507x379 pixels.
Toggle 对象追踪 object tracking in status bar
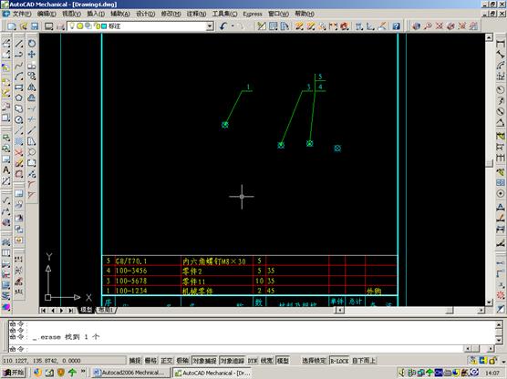pyautogui.click(x=233, y=361)
